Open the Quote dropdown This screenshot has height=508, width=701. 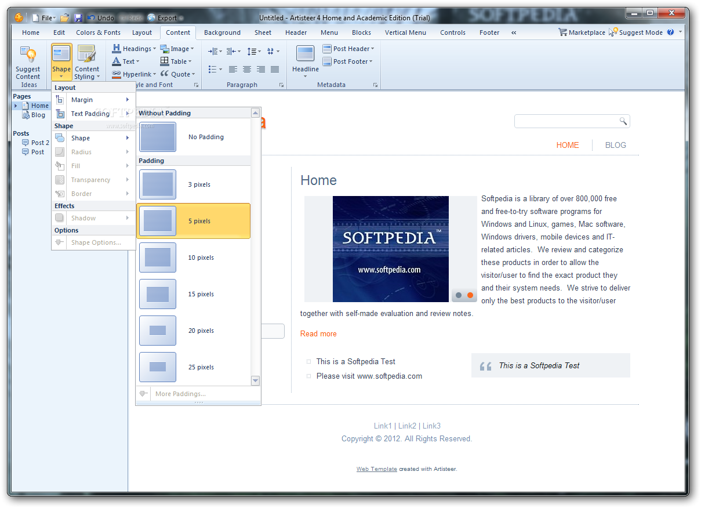coord(177,74)
